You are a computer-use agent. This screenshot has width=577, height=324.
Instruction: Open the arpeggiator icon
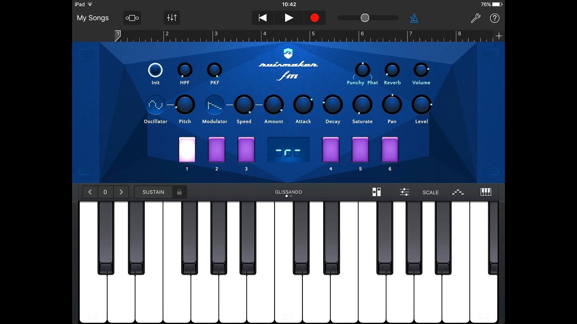coord(458,192)
